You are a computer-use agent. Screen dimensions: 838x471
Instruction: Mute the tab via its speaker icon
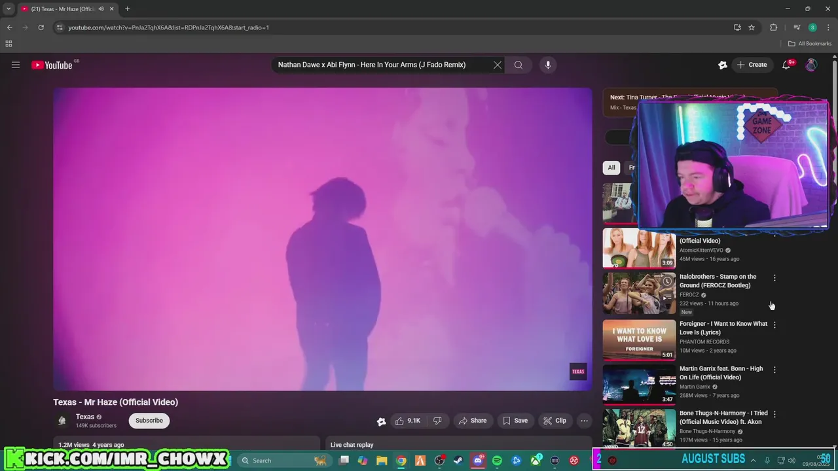101,9
